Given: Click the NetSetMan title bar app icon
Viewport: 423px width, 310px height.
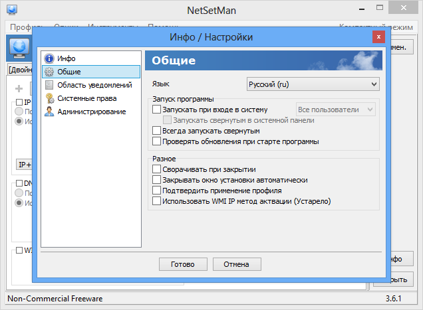Looking at the screenshot, I should point(12,10).
